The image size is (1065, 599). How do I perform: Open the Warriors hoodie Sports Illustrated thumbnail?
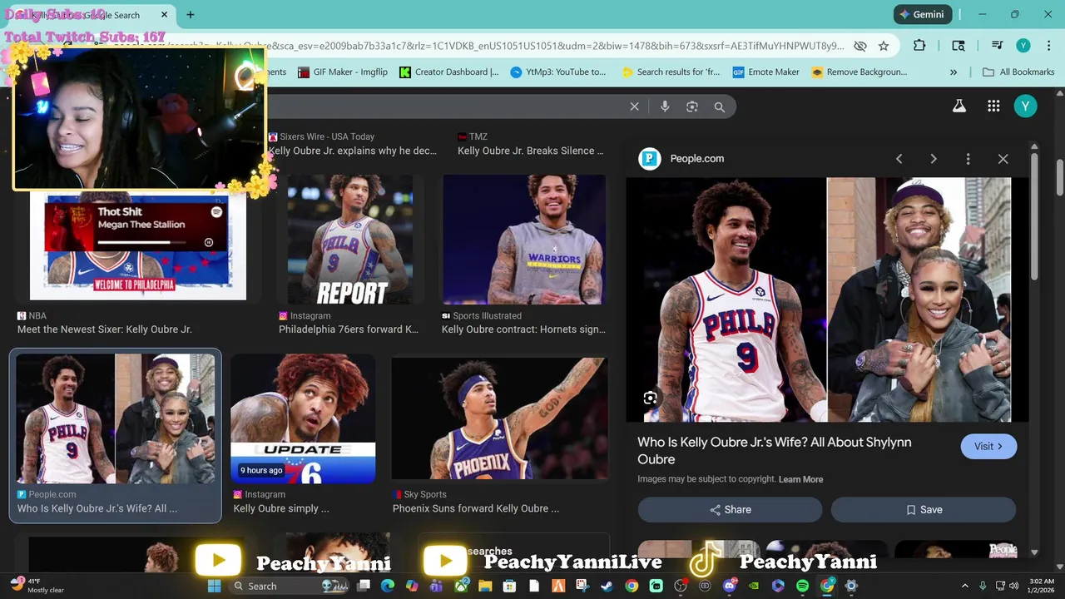pos(524,240)
